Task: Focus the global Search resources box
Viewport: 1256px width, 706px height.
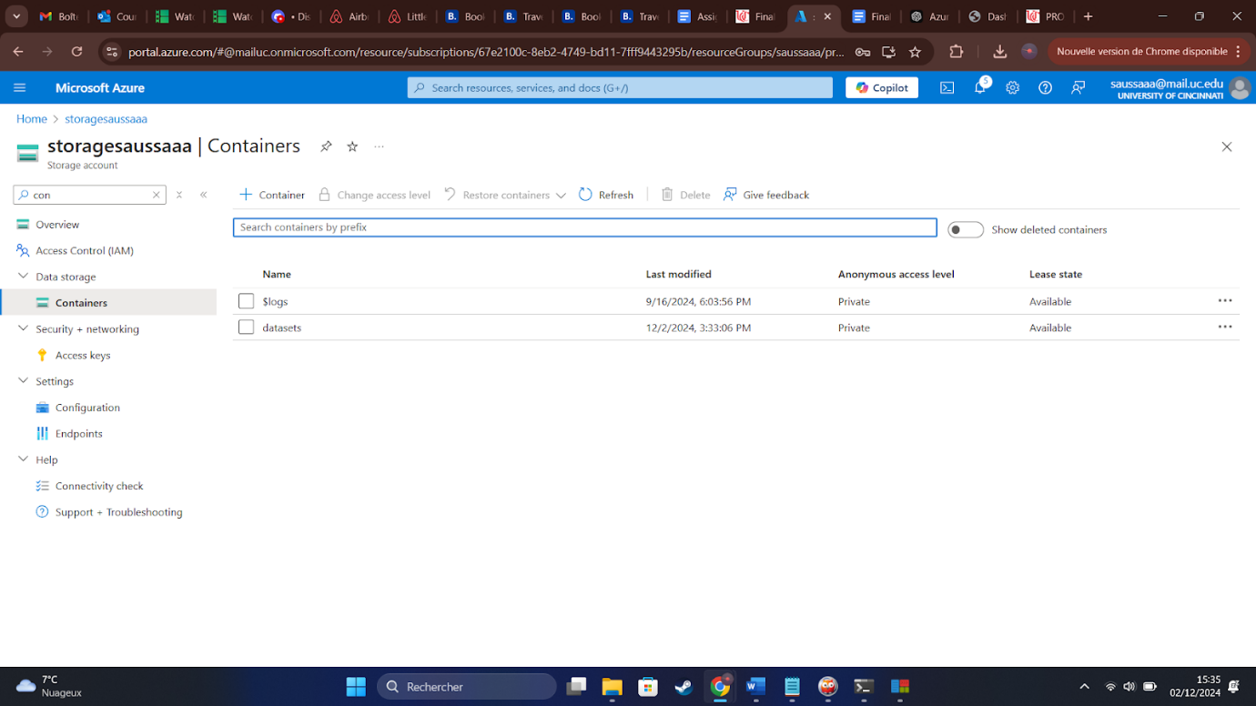Action: 620,88
